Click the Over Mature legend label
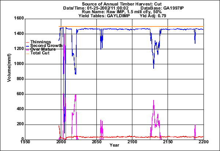The width and height of the screenshot is (220, 151). click(43, 50)
